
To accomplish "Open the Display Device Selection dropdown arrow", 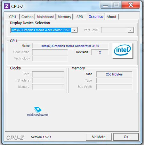I will coord(74,30).
